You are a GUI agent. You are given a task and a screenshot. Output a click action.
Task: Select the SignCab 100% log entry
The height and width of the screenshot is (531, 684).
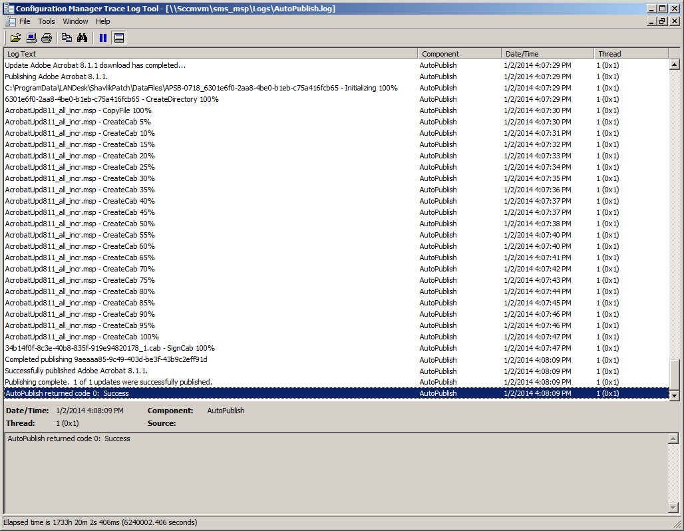(110, 348)
